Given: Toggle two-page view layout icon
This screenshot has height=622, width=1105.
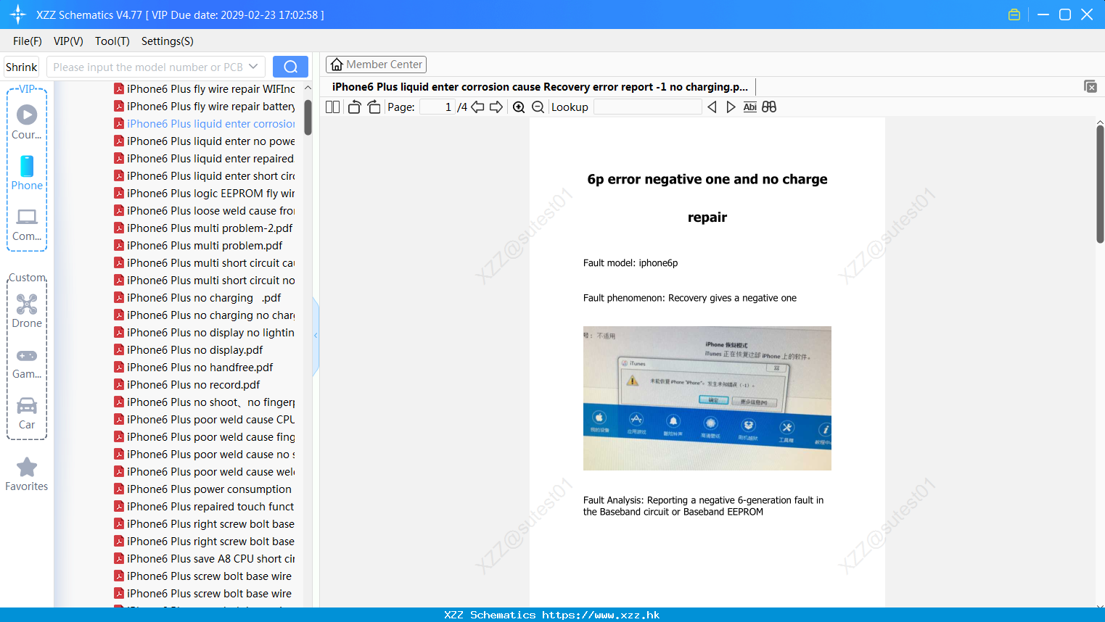Looking at the screenshot, I should [332, 107].
